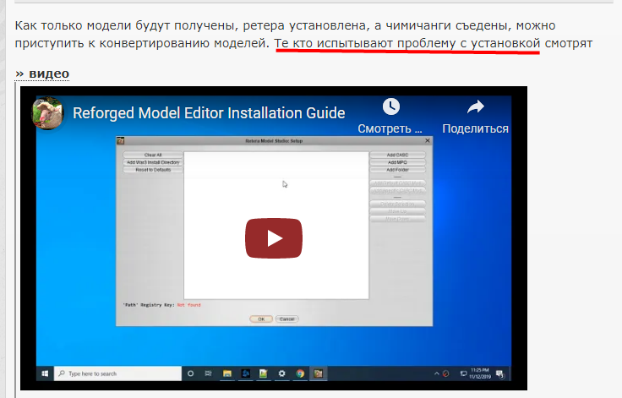
Task: Click the Share arrow icon
Action: [x=475, y=106]
